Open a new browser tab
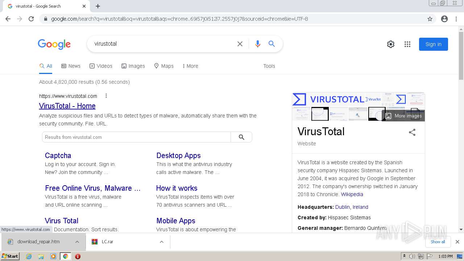 pyautogui.click(x=98, y=6)
